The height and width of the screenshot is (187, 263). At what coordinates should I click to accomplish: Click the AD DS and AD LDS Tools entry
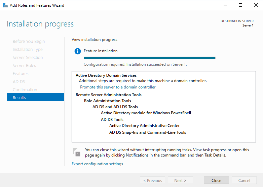[115, 107]
